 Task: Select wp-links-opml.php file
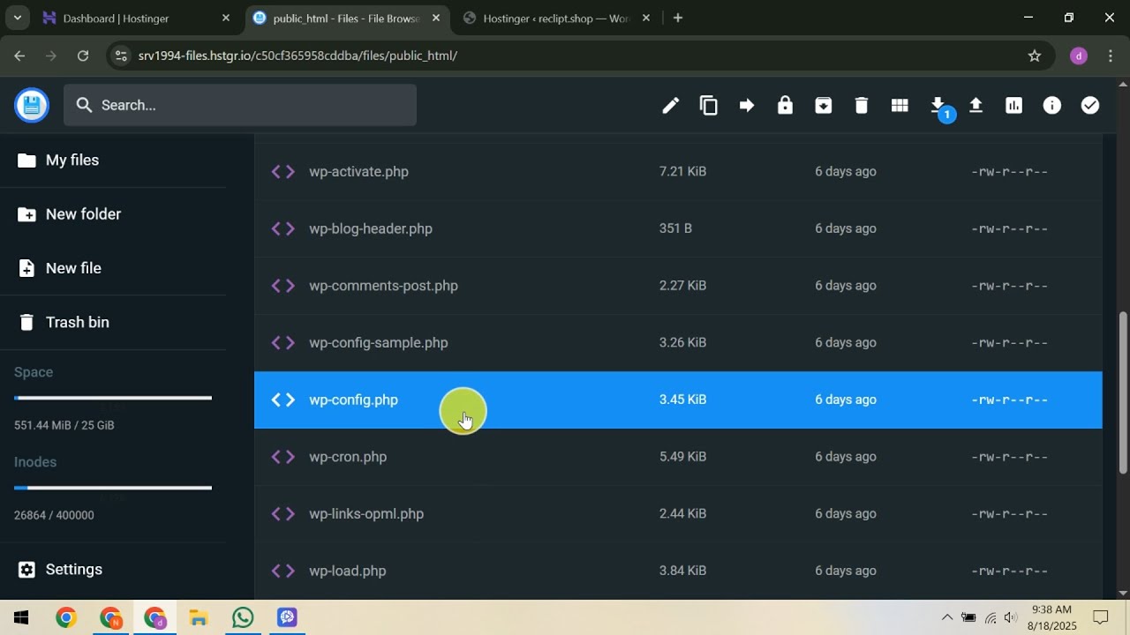tap(678, 513)
